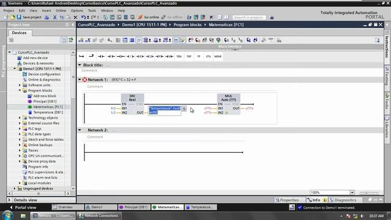
Task: Collapse the CursoPLC_Avanzado project node
Action: point(10,53)
